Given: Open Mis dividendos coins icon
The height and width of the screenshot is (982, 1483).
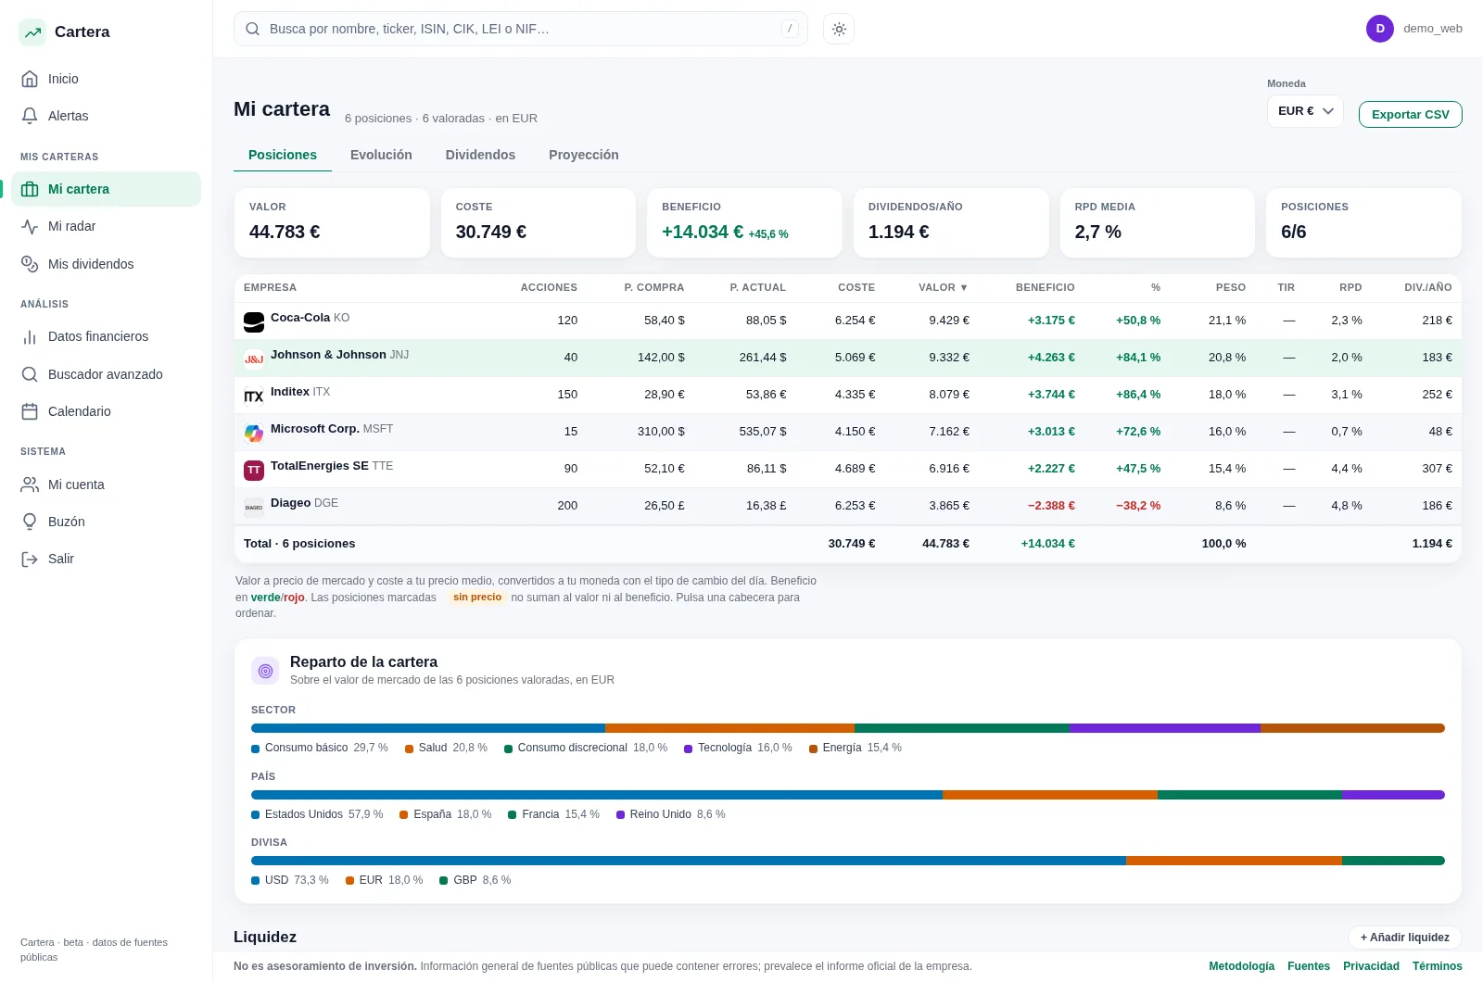Looking at the screenshot, I should click(30, 264).
